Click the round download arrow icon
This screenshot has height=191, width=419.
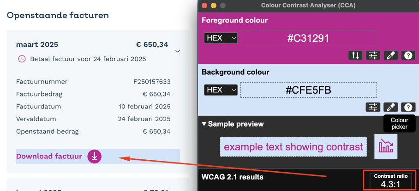pos(94,157)
